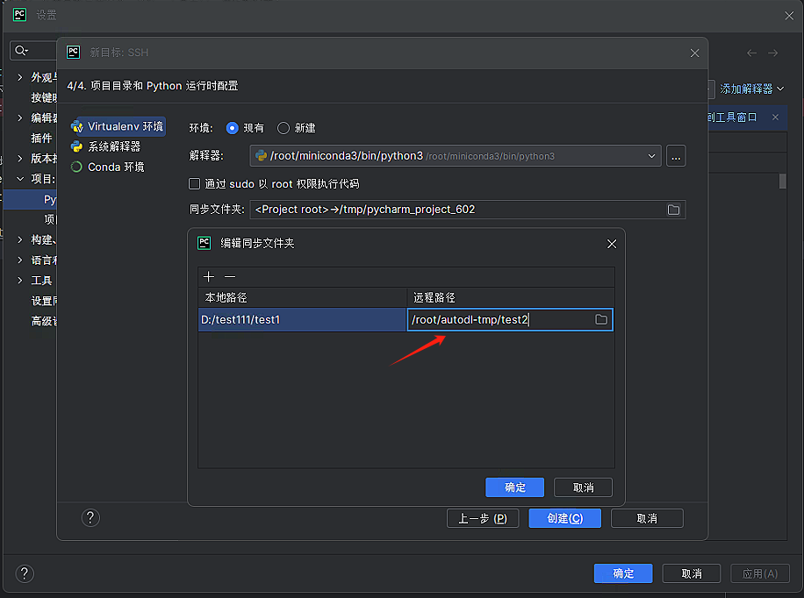Go back to previous step
Image resolution: width=804 pixels, height=598 pixels.
(483, 518)
